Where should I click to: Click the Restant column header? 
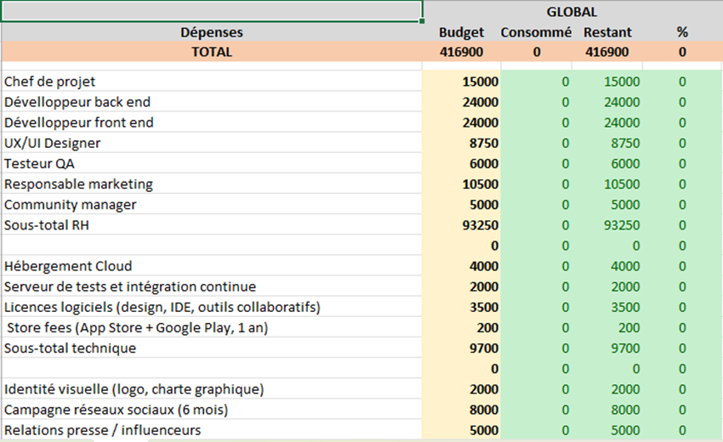click(606, 32)
